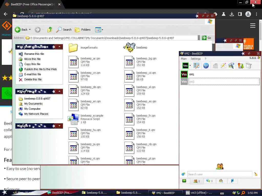Select the beebeep_en.qm file
The image size is (262, 196).
85,105
